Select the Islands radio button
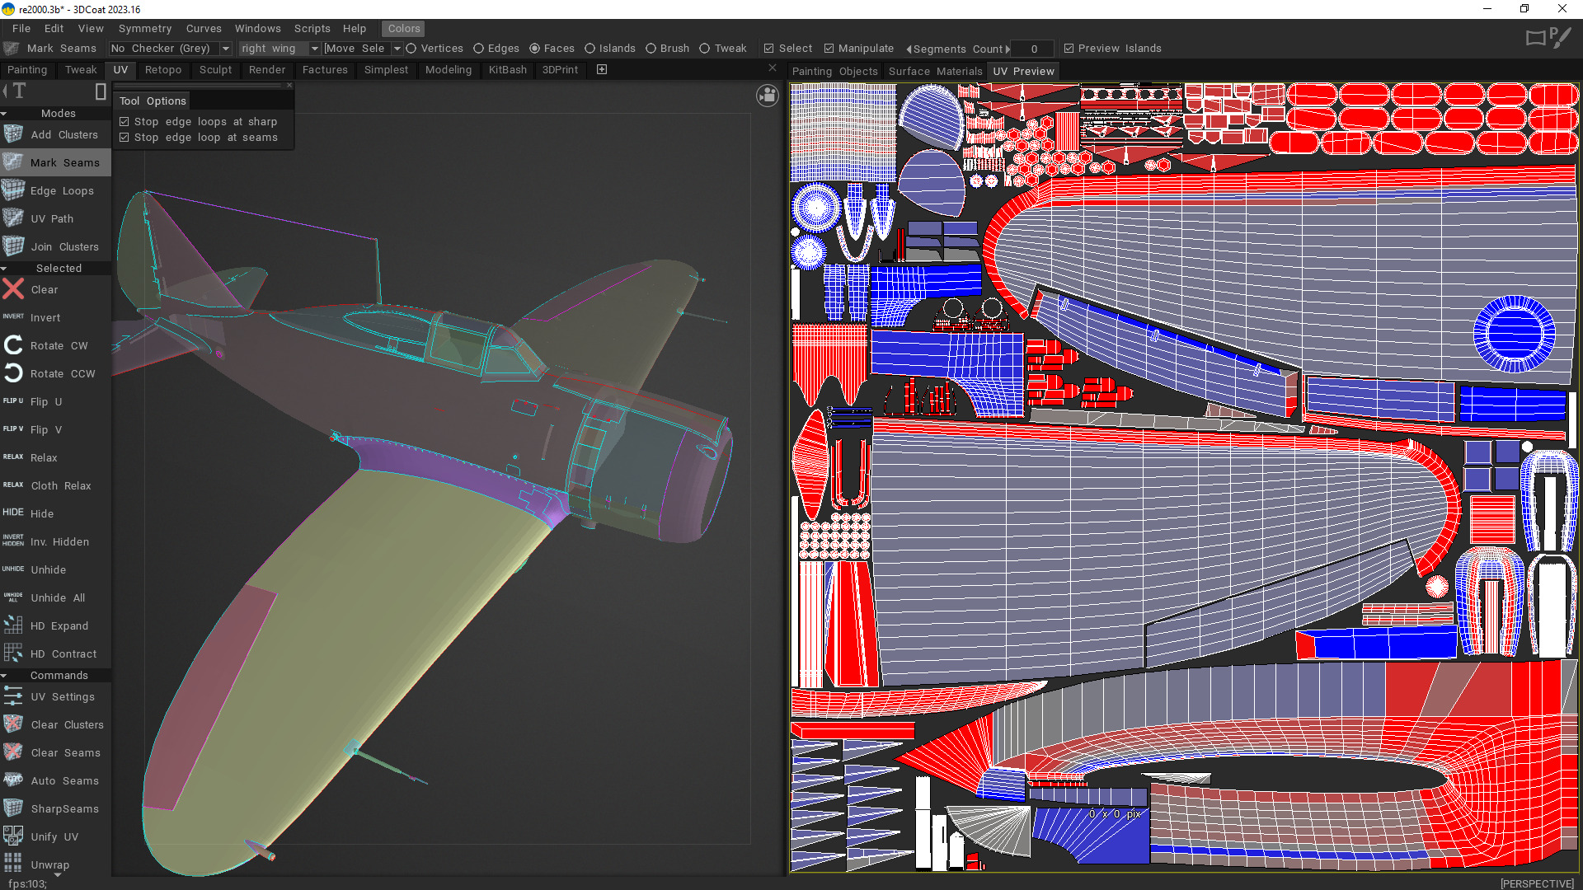1583x890 pixels. [590, 49]
